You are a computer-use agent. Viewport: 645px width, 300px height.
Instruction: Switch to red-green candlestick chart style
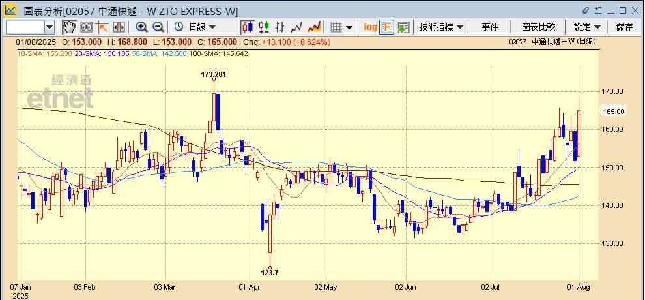pos(264,27)
